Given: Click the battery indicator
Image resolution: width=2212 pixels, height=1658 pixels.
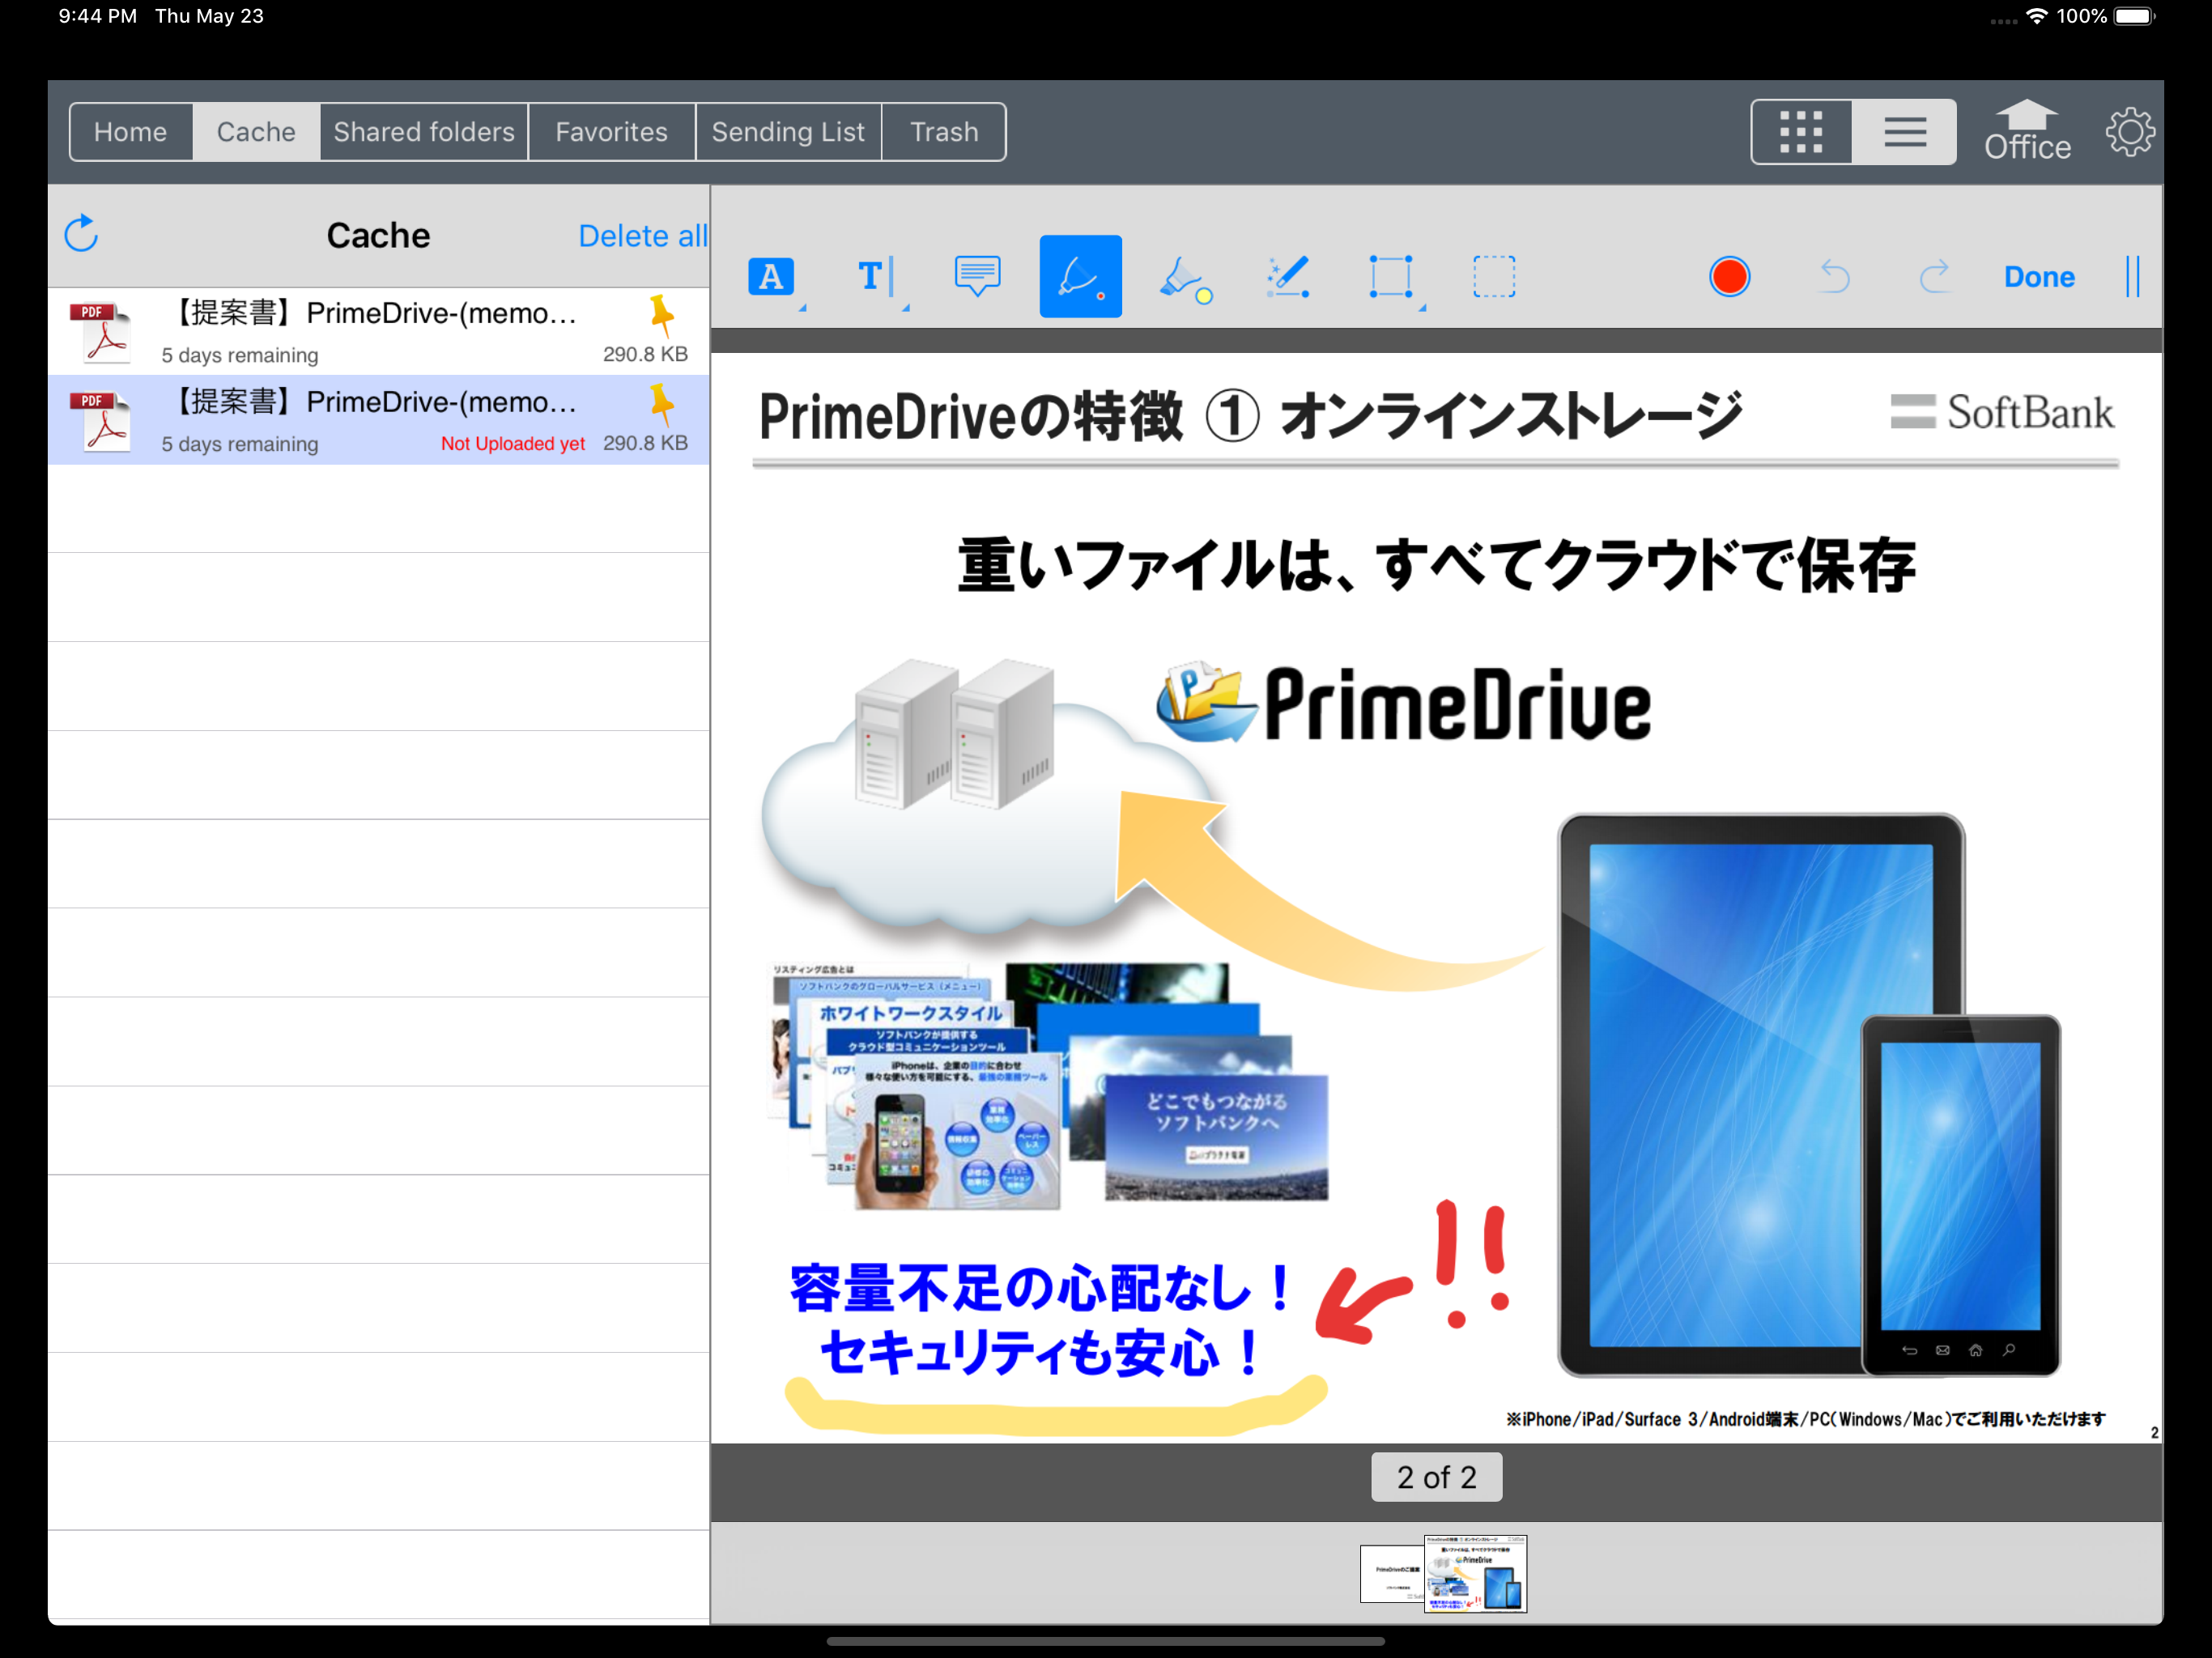Looking at the screenshot, I should 2134,16.
